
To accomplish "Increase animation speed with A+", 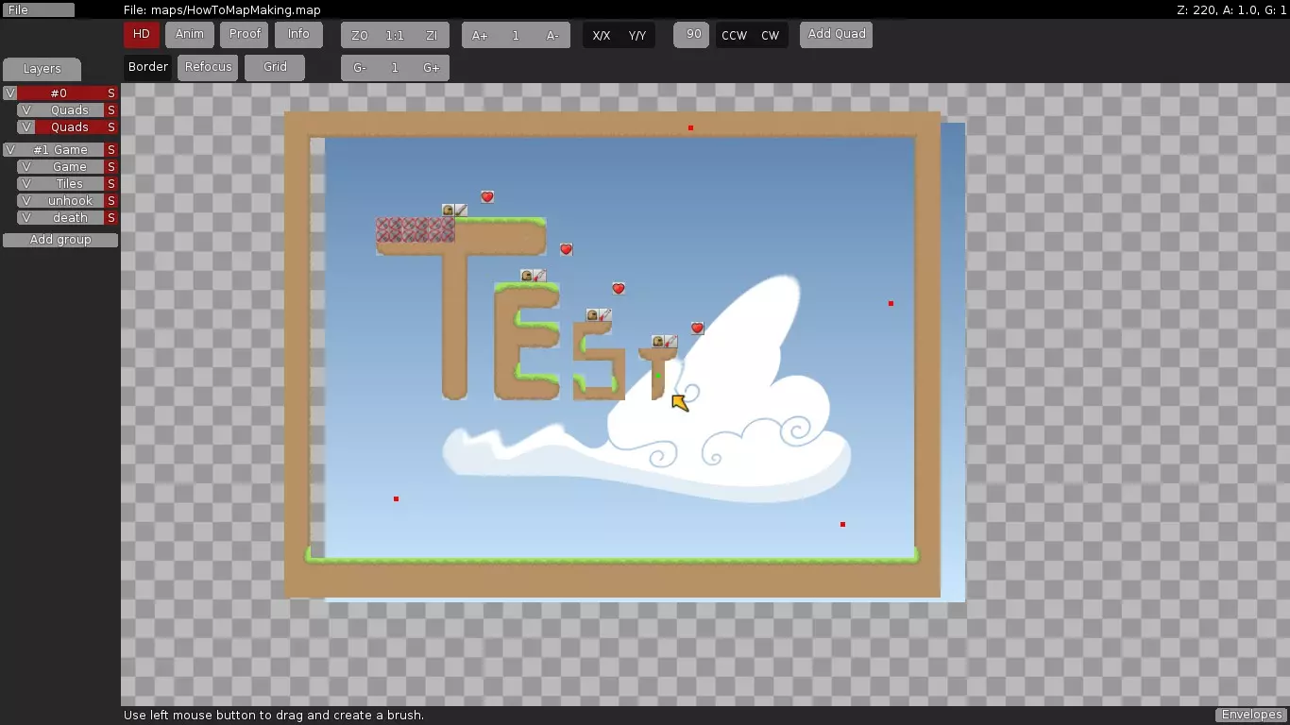I will tap(480, 36).
